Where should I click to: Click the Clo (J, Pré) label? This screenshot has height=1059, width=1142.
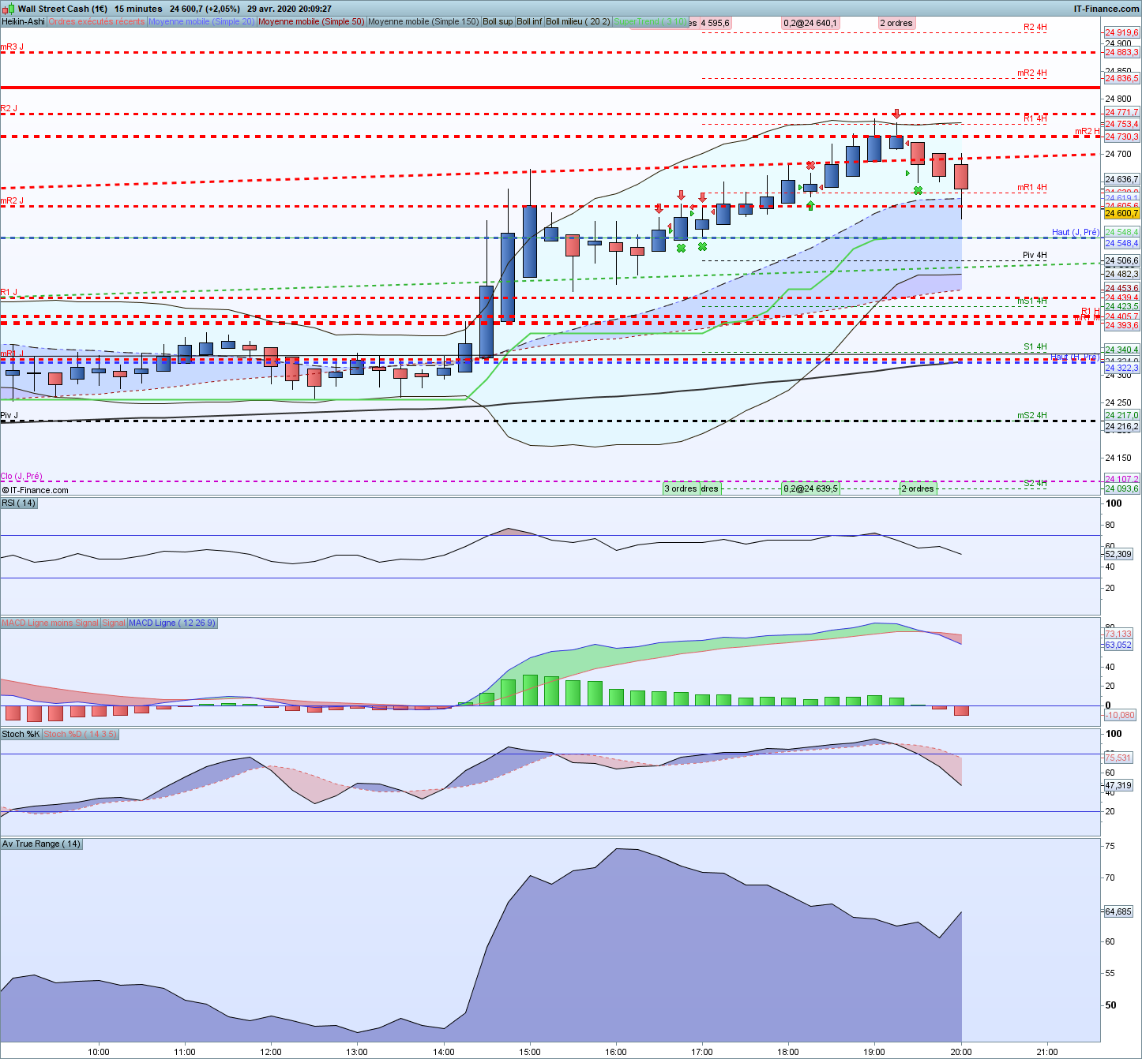pyautogui.click(x=22, y=477)
